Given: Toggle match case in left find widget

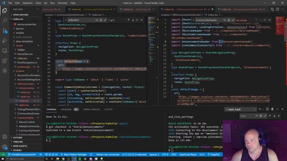Looking at the screenshot, I should point(97,20).
